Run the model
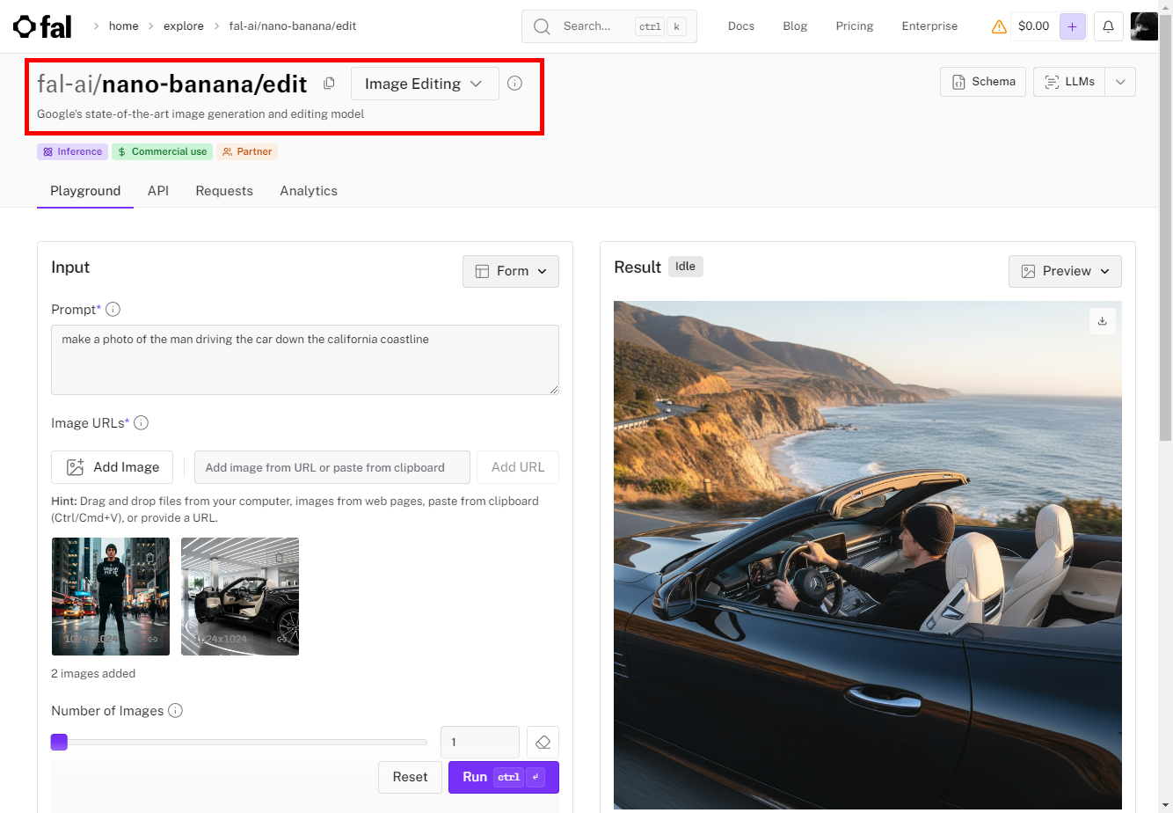 pos(504,777)
